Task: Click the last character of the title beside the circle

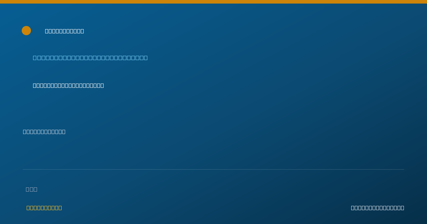Action: tap(82, 31)
